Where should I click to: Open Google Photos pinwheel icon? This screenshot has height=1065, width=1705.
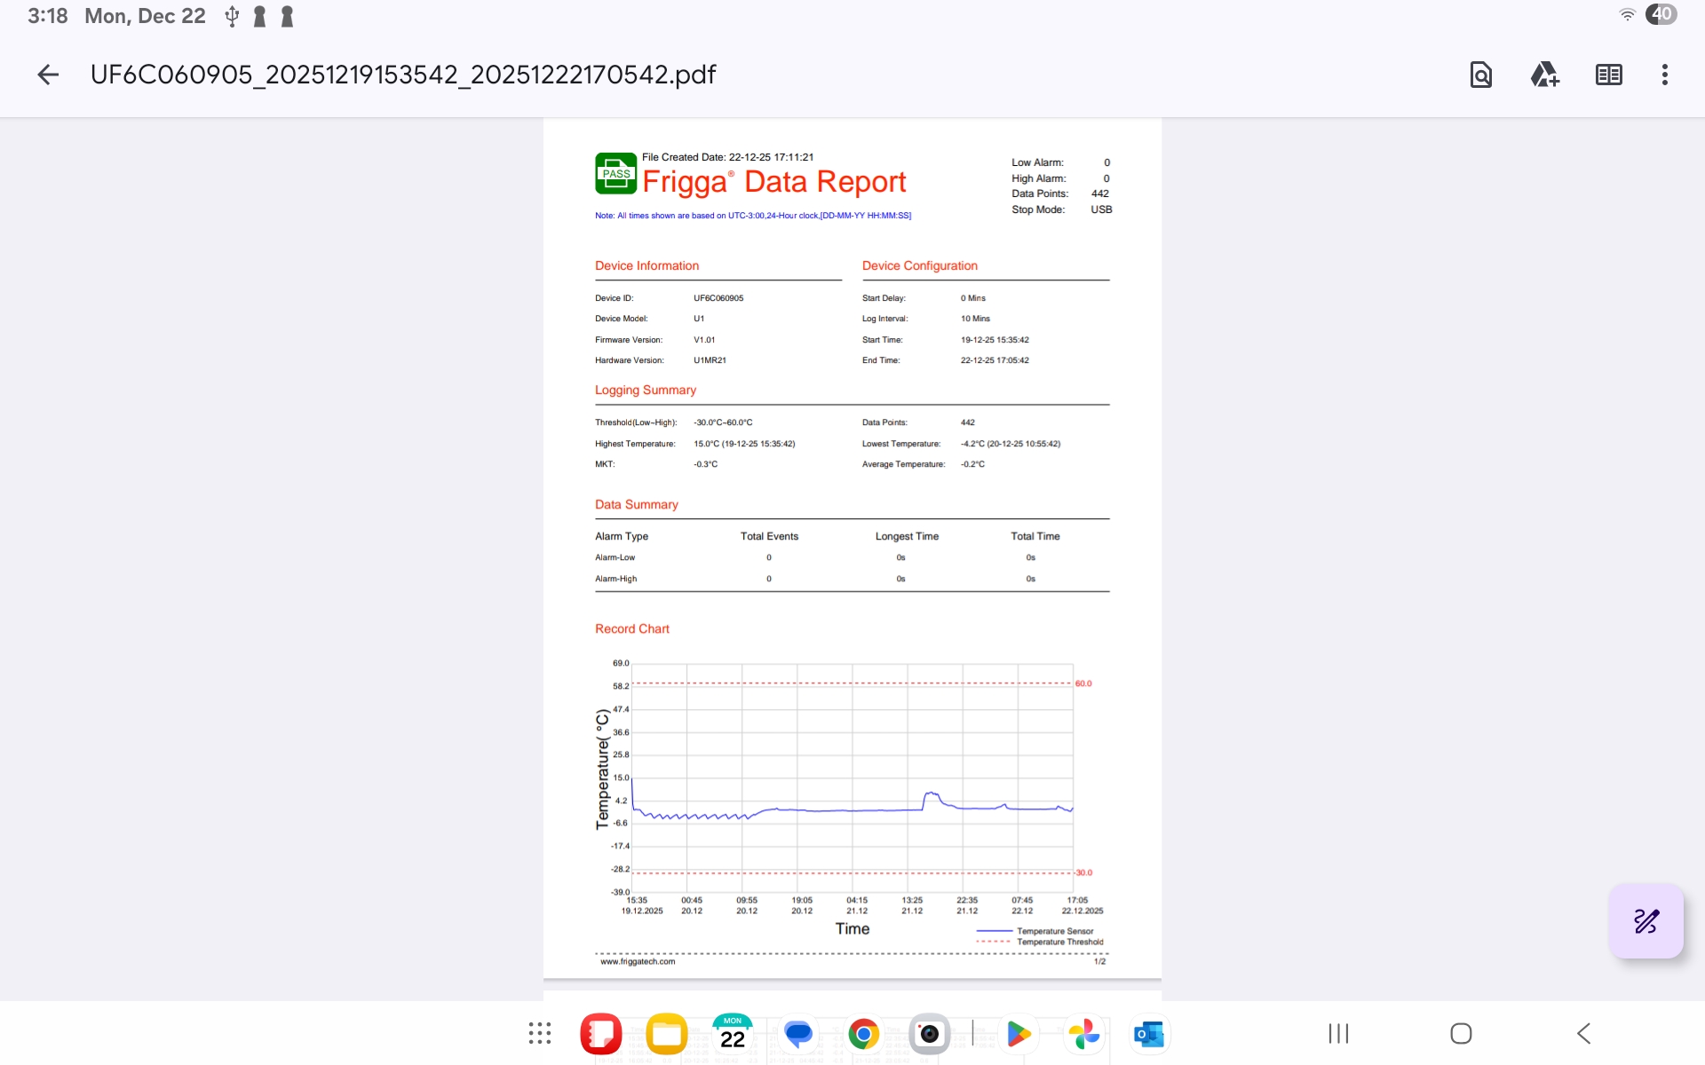coord(1083,1033)
